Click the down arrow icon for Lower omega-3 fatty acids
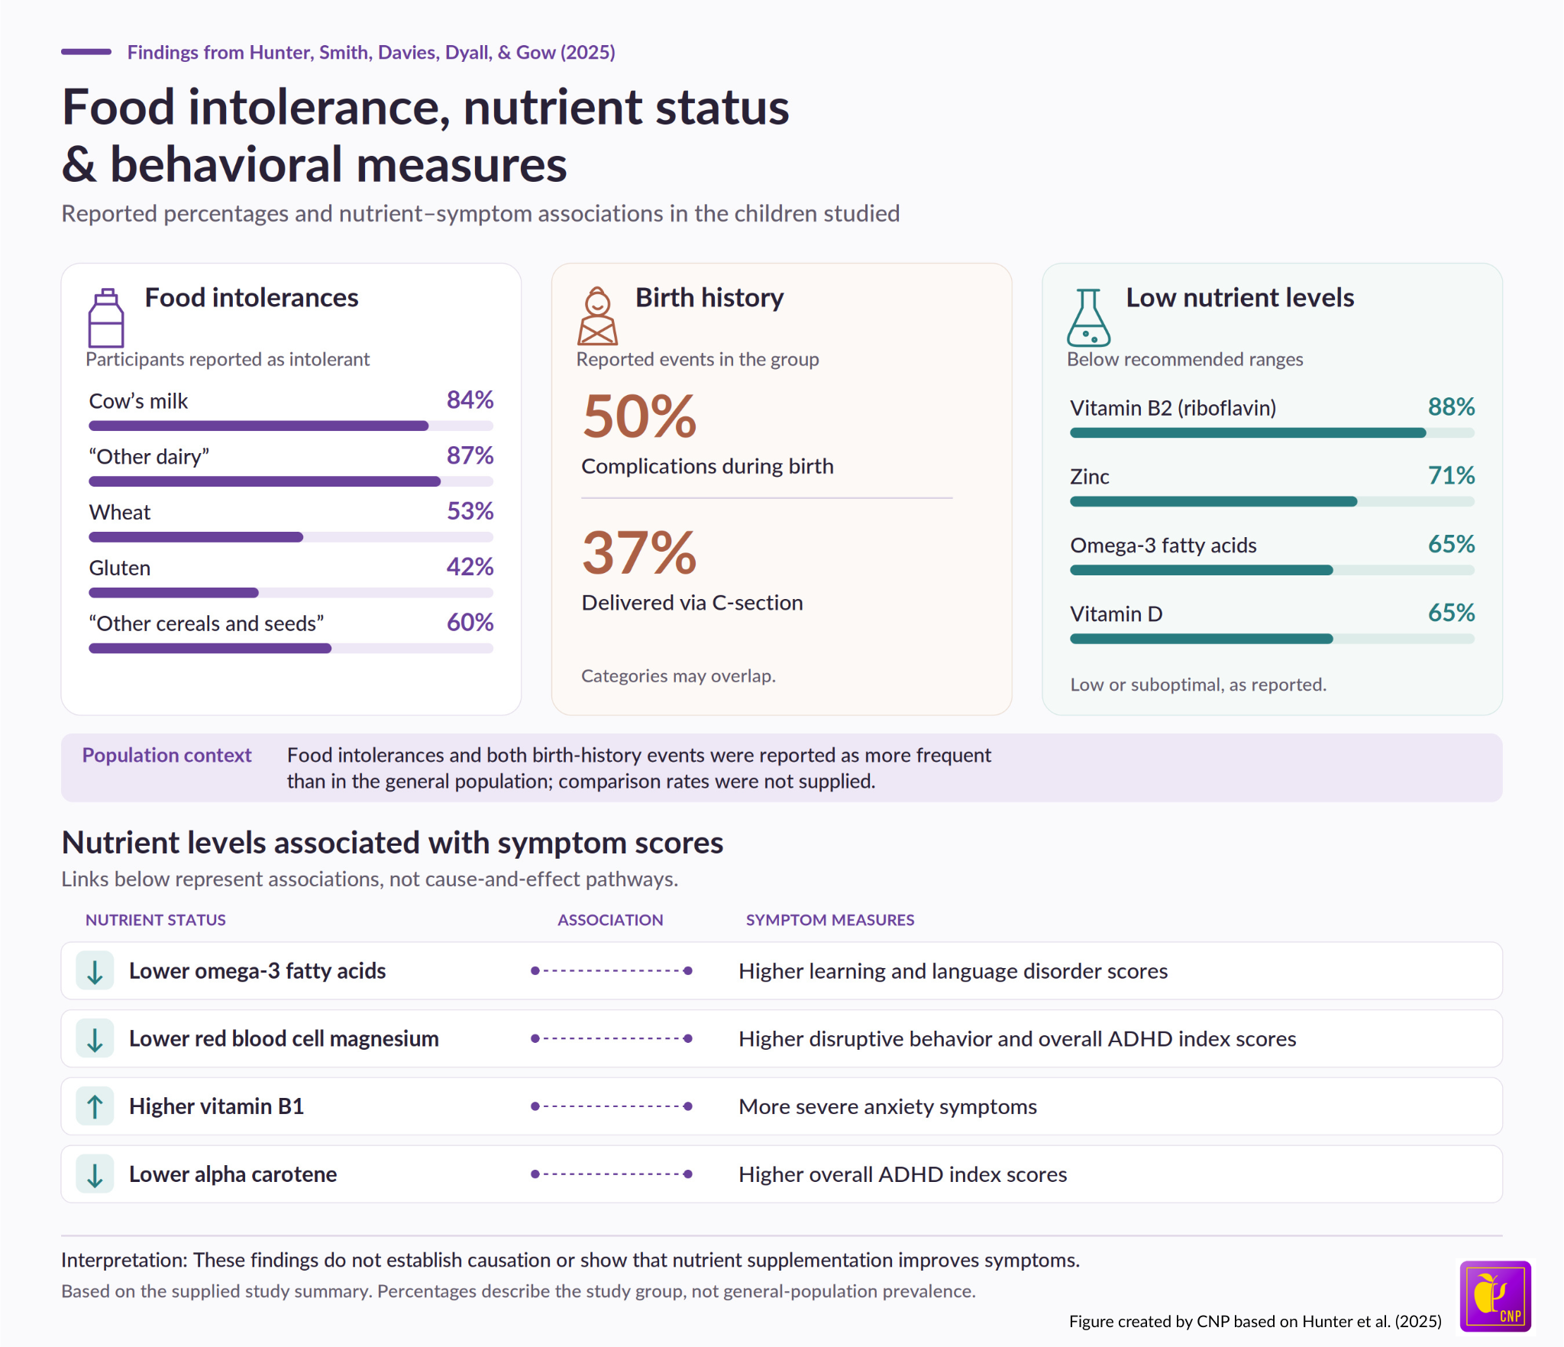Screen dimensions: 1564x1347 [x=95, y=971]
